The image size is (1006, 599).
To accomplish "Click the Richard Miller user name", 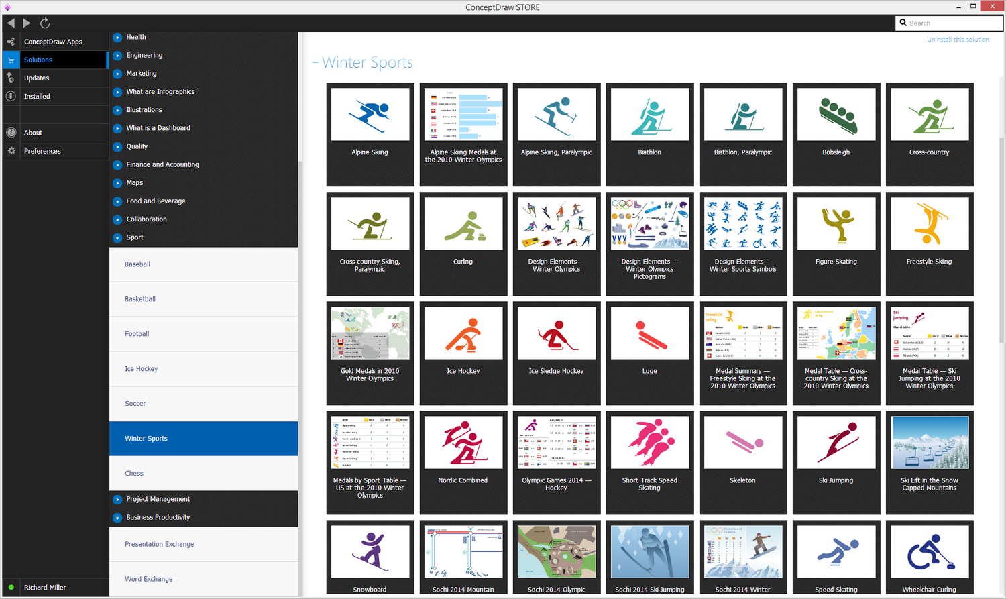I will point(45,588).
